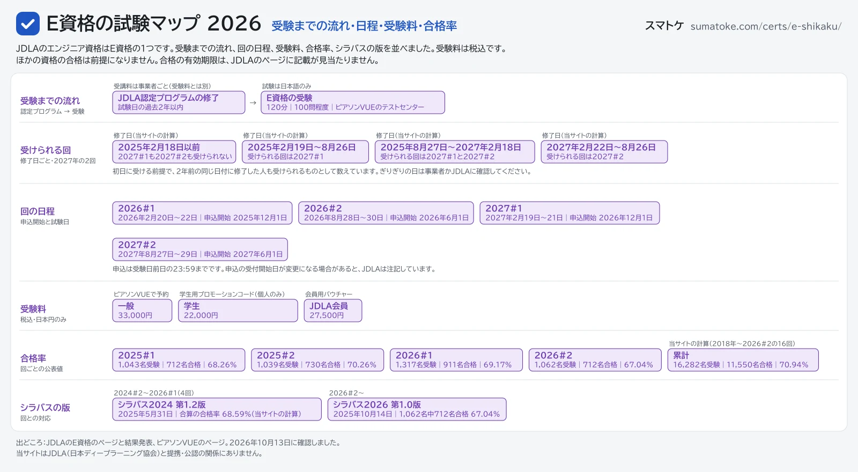Viewport: 858px width, 472px height.
Task: Click the 当サイトの計算(2018年〜2026#2の16回) label
Action: coord(731,343)
